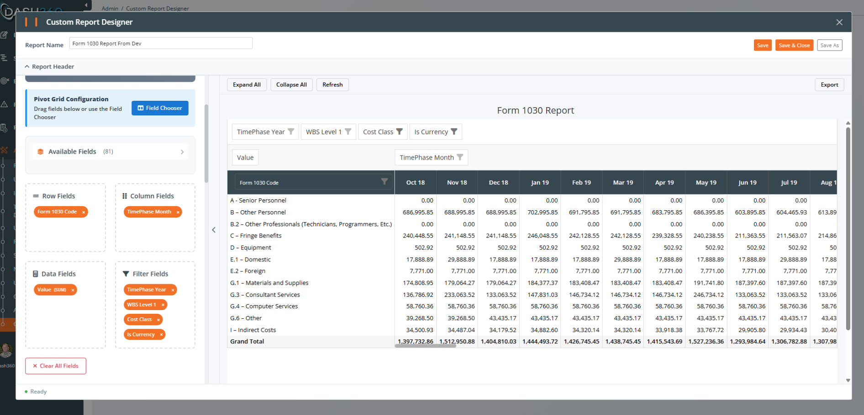
Task: Click the left panel vertical scrollbar
Action: coord(206,144)
